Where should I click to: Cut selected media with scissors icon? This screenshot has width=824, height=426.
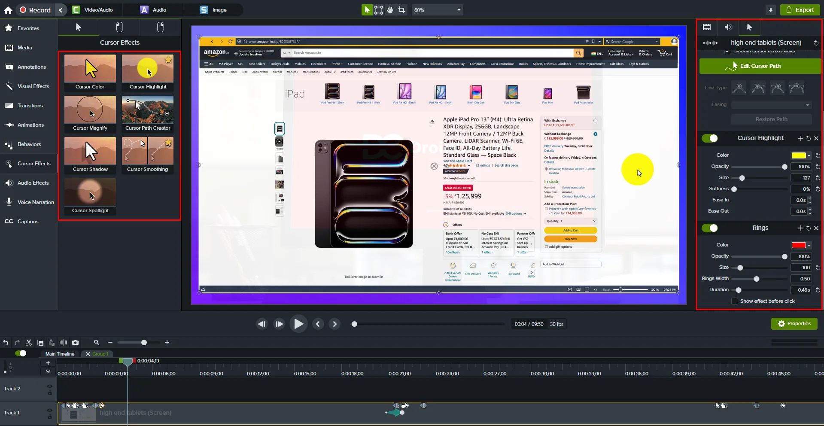[29, 343]
